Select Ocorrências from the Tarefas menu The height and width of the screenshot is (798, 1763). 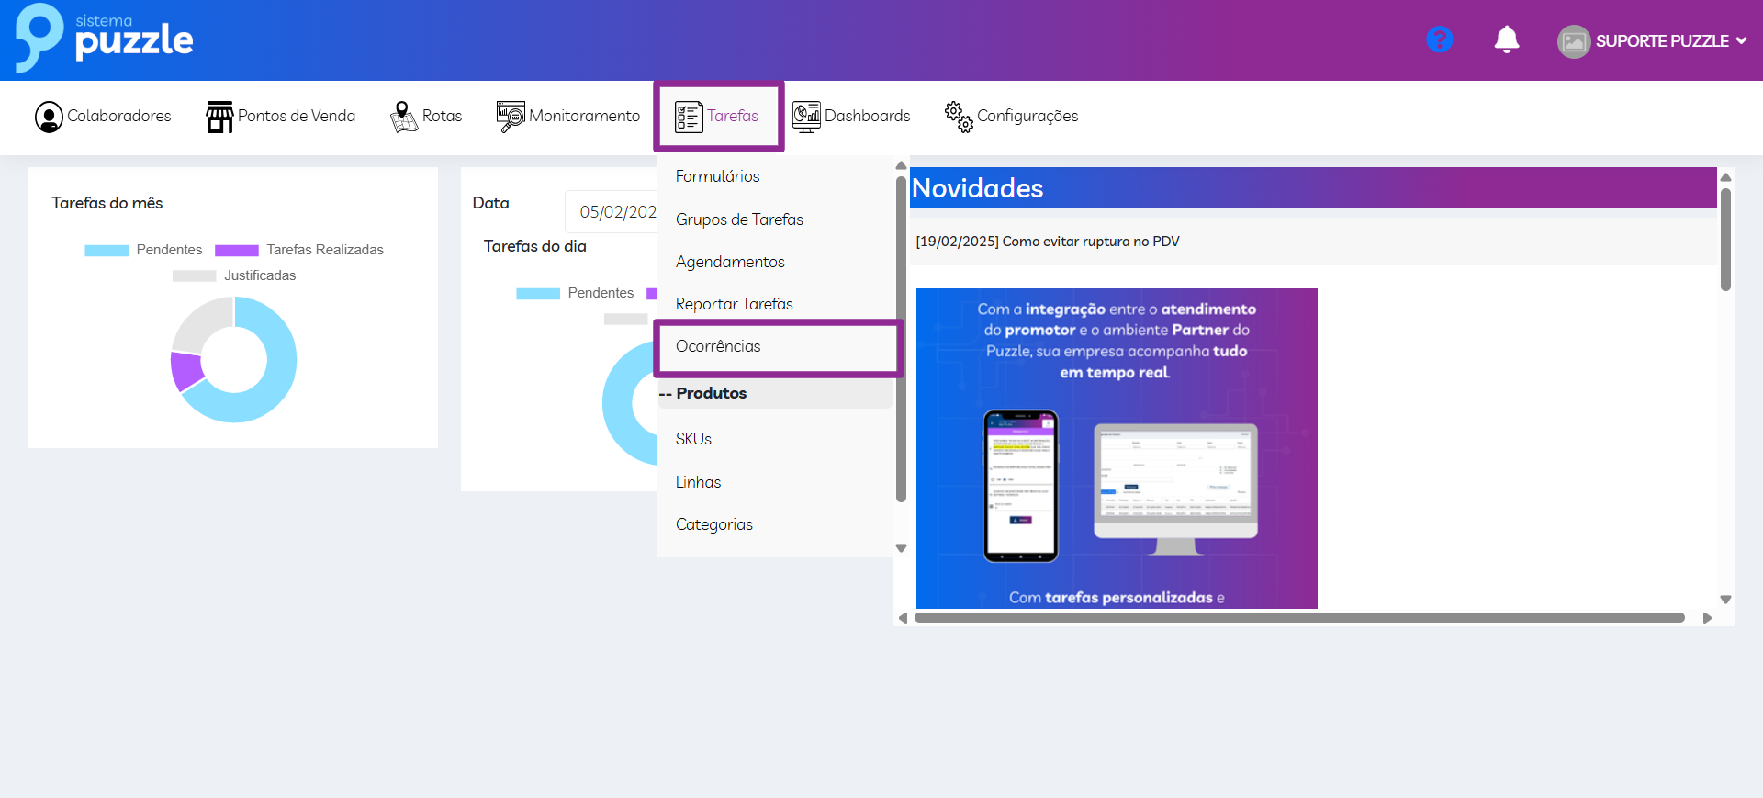pos(718,346)
